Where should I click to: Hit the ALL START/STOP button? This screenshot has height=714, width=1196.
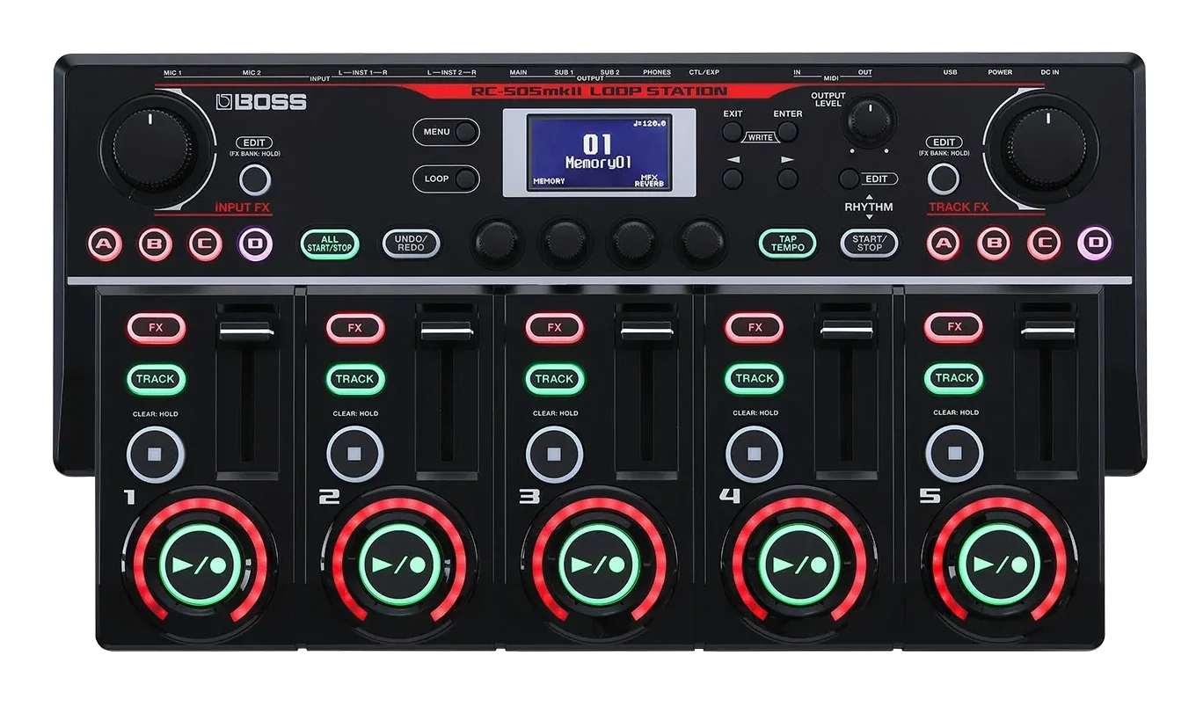(330, 244)
